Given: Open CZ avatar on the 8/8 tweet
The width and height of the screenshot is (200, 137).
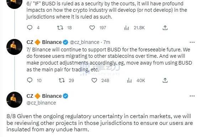Looking at the screenshot, I should (x=15, y=100).
